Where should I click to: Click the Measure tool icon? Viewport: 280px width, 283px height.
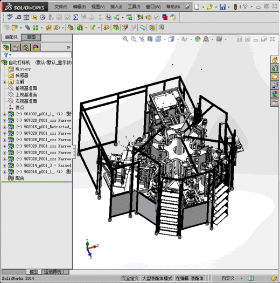pyautogui.click(x=18, y=17)
